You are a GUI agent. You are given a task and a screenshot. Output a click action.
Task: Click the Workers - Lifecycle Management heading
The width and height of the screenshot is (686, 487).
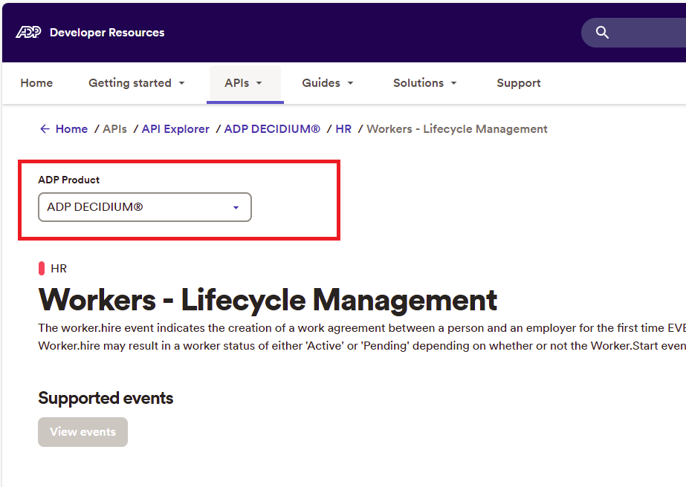pos(268,300)
